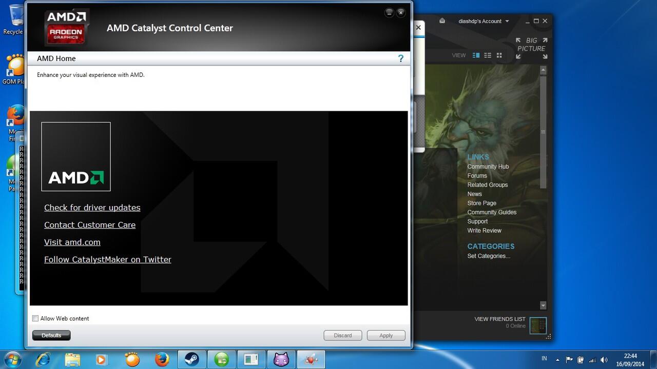The height and width of the screenshot is (369, 657).
Task: Switch Steam library to detail view
Action: pyautogui.click(x=476, y=55)
